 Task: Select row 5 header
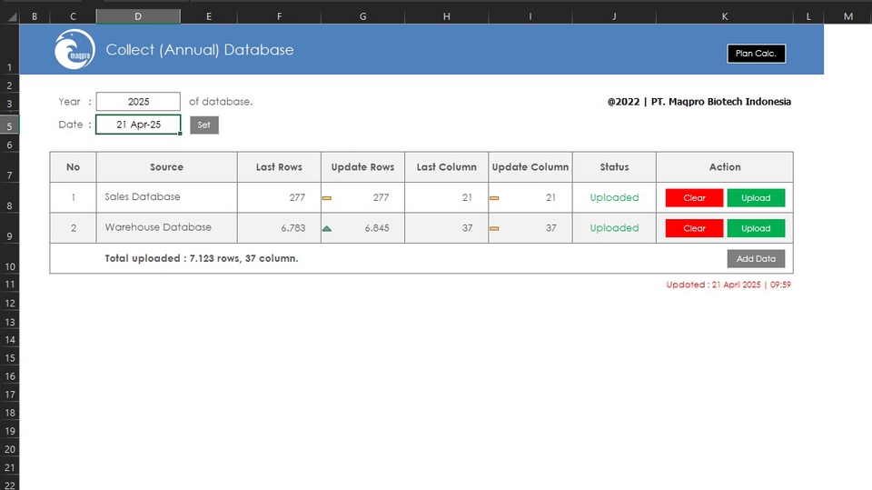(9, 125)
